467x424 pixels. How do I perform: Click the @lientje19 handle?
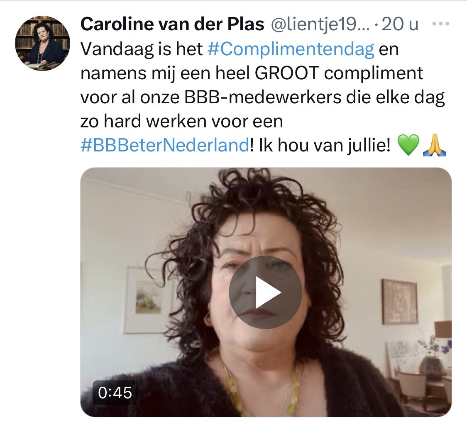(x=320, y=24)
